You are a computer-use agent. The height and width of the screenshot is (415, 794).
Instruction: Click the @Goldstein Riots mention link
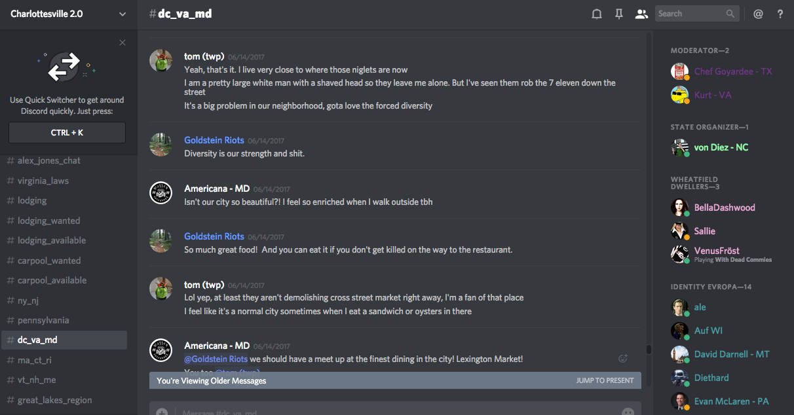coord(216,359)
